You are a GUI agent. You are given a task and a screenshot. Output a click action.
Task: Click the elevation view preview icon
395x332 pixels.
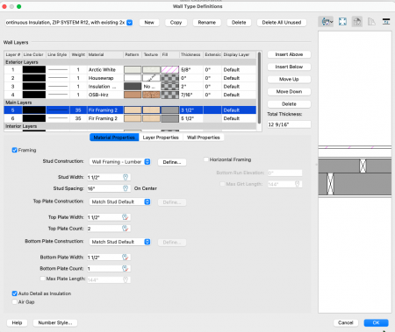pos(371,22)
